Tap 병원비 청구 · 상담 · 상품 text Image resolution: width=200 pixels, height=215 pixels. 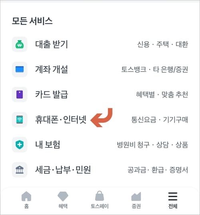(152, 145)
